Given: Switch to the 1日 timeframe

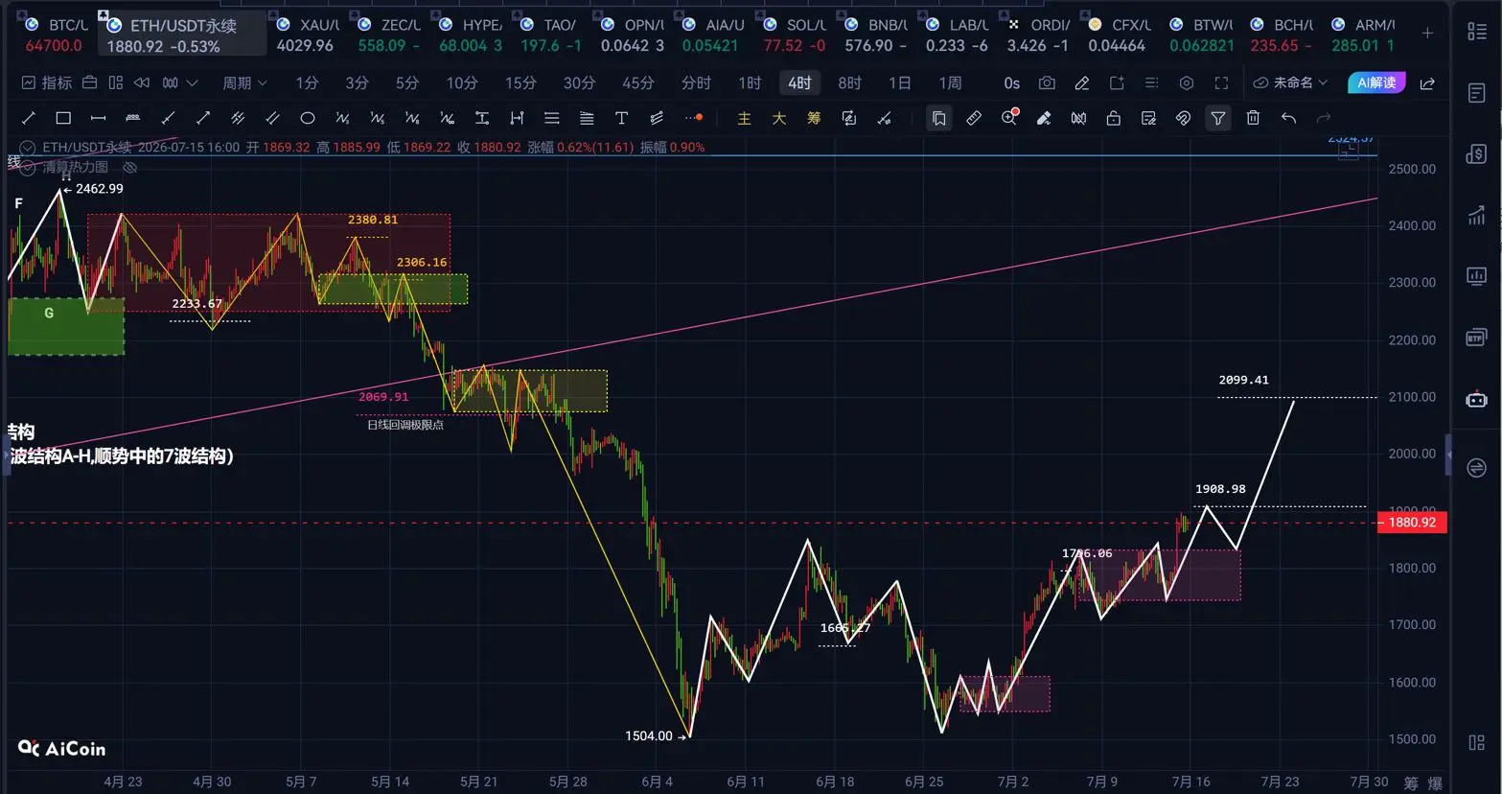Looking at the screenshot, I should tap(899, 83).
